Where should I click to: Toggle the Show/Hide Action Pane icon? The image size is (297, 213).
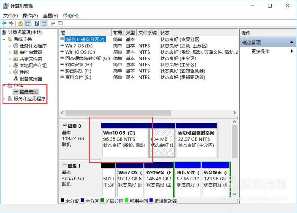44,24
